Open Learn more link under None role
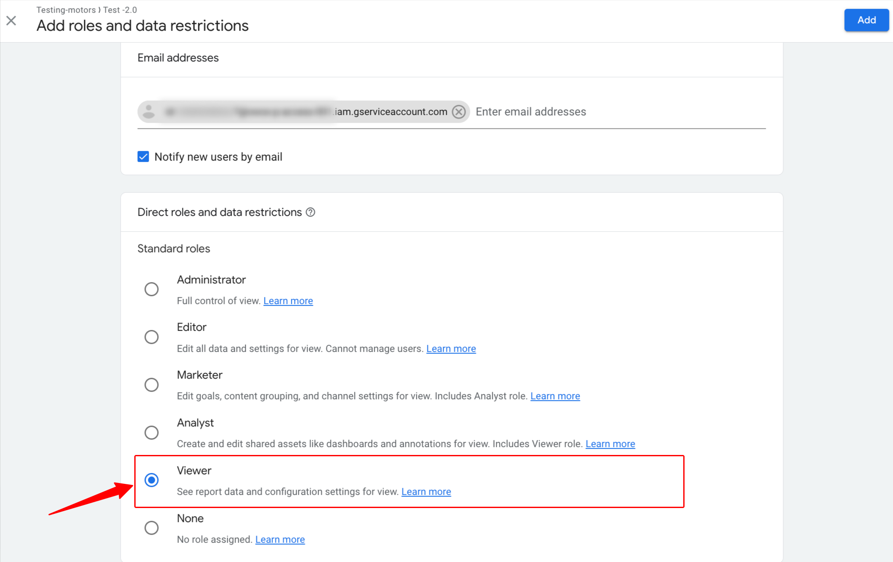893x562 pixels. pos(280,540)
